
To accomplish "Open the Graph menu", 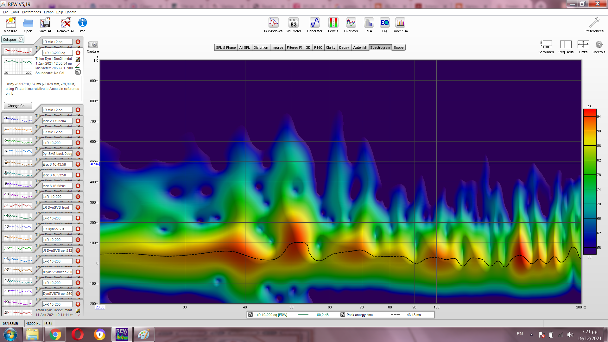I will point(48,12).
